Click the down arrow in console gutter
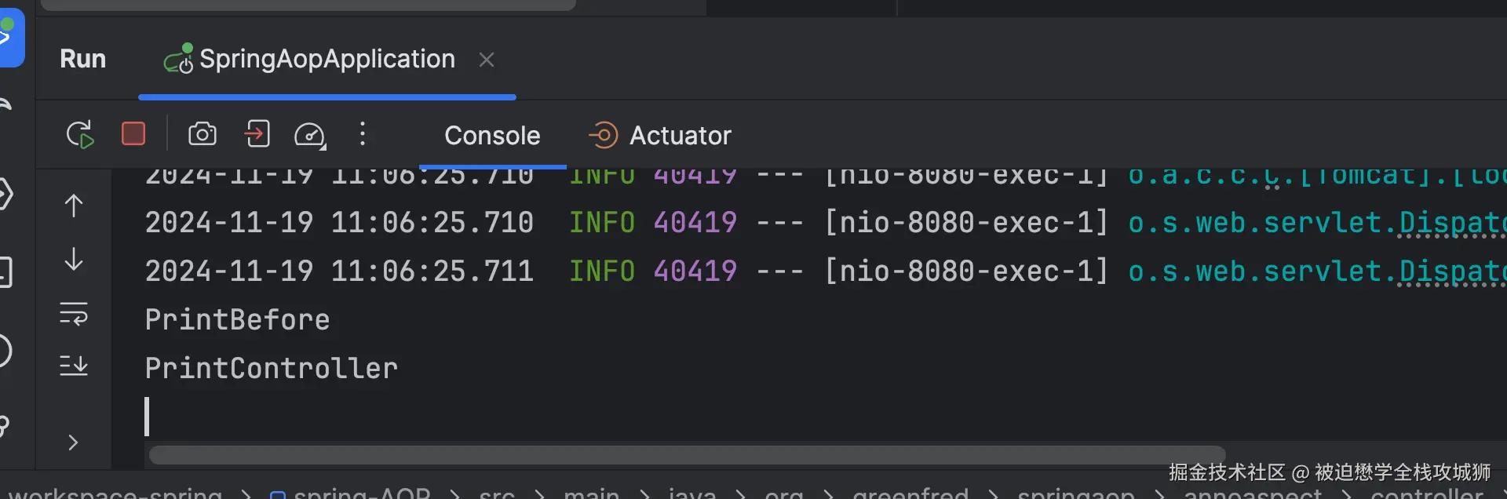 (74, 259)
